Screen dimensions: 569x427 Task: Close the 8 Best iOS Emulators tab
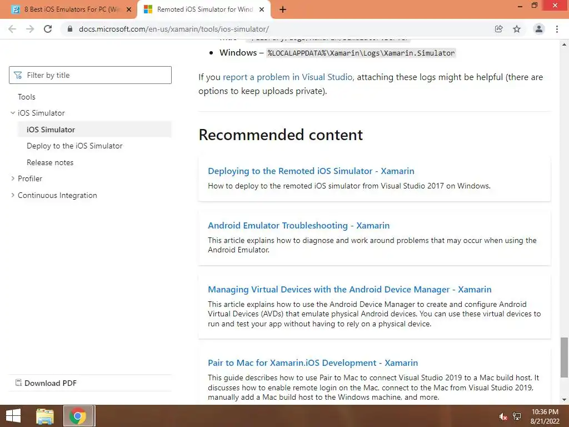coord(129,9)
